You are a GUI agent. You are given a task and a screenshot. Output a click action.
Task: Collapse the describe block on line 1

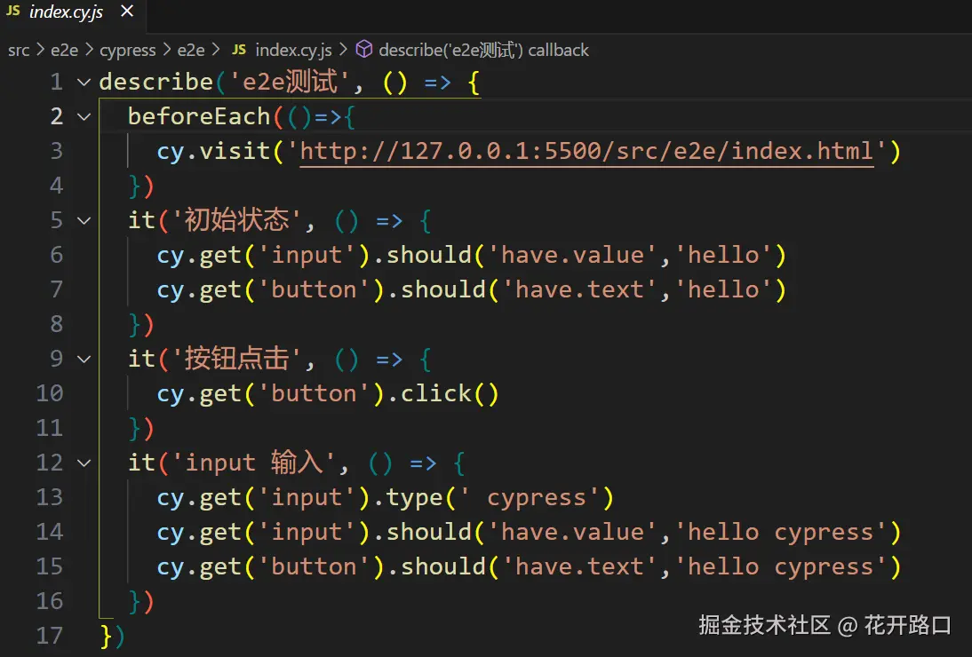(84, 83)
